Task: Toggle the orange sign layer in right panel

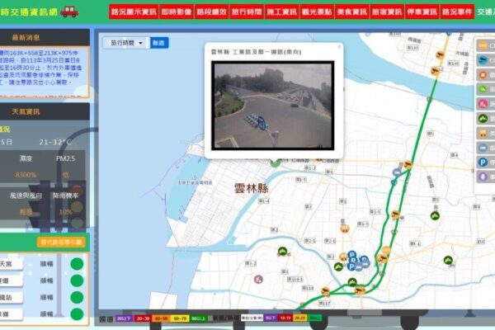Action: pyautogui.click(x=483, y=46)
